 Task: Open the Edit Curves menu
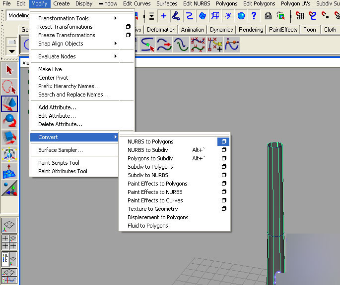(137, 3)
